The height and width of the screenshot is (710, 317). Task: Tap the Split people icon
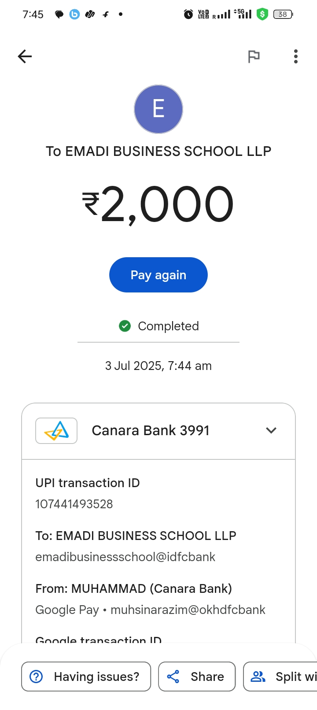click(258, 677)
